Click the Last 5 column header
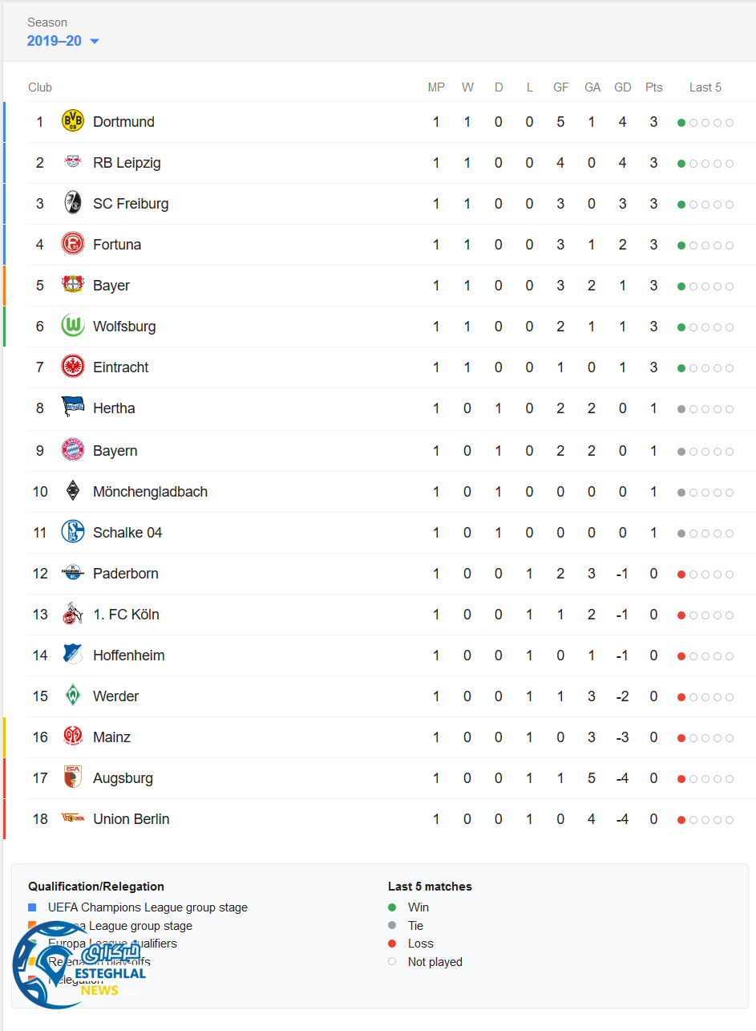 tap(705, 87)
